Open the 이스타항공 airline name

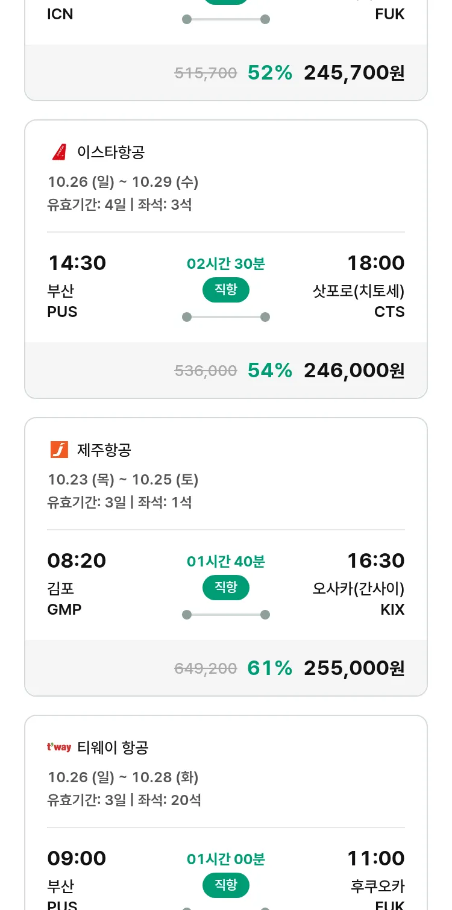pos(111,152)
